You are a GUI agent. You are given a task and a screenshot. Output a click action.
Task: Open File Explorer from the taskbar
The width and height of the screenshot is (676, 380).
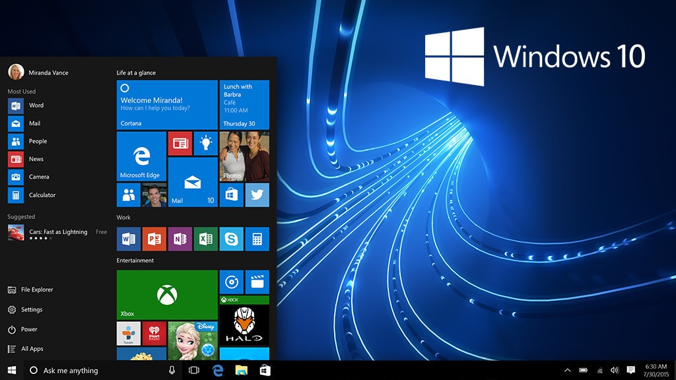coord(242,371)
